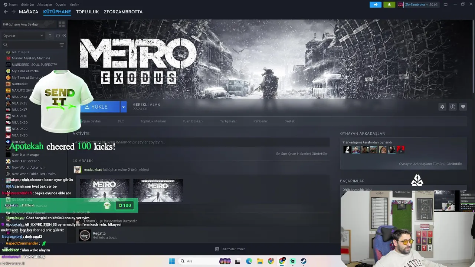This screenshot has width=475, height=267.
Task: Open the Yardım menu
Action: [x=75, y=4]
